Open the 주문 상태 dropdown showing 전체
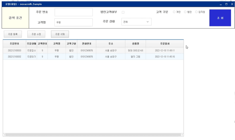The width and height of the screenshot is (235, 140). (x=137, y=22)
